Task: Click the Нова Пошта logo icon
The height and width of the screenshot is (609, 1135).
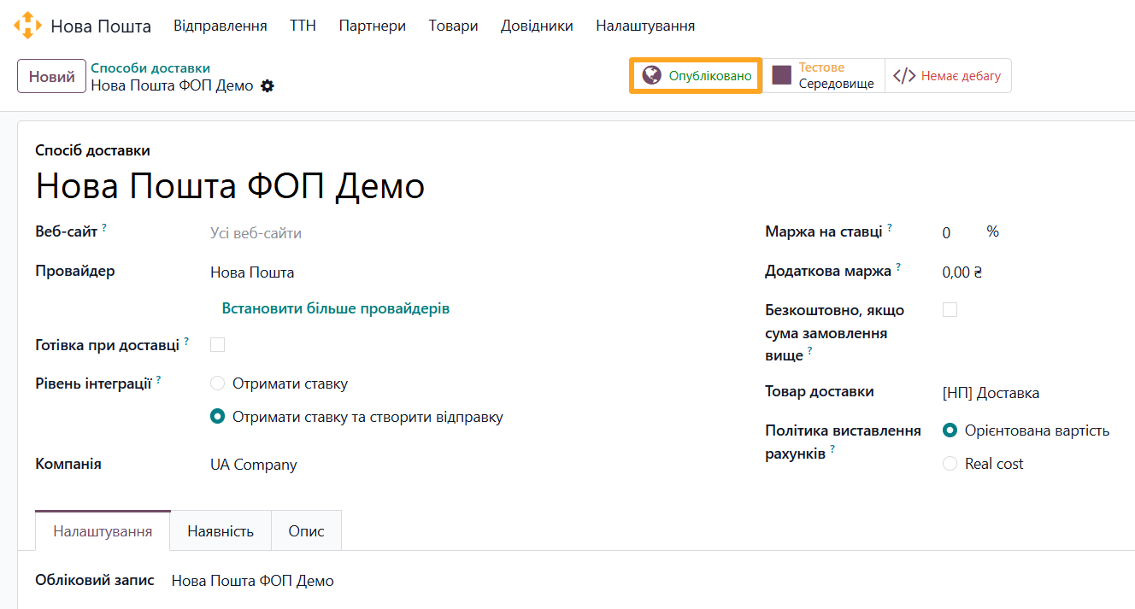Action: click(x=27, y=26)
